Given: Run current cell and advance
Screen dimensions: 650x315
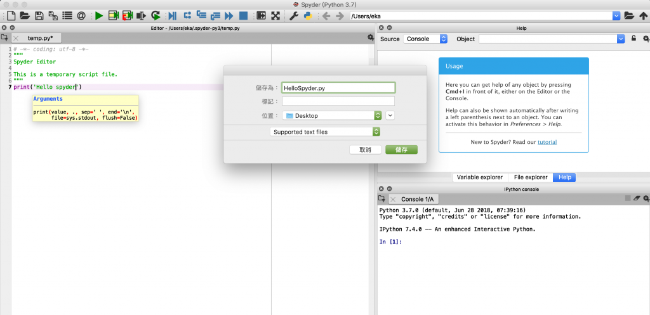Looking at the screenshot, I should pyautogui.click(x=127, y=16).
